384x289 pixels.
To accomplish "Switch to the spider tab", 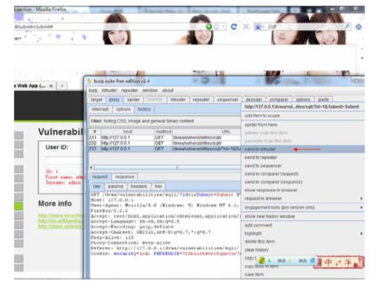I will pos(133,100).
